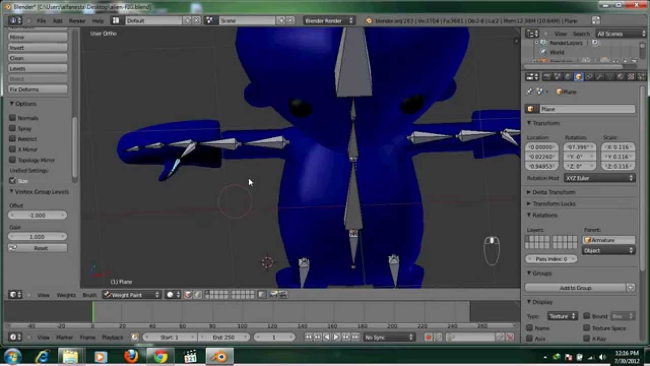This screenshot has width=650, height=366.
Task: Enable the Normals checkbox
Action: coord(13,117)
